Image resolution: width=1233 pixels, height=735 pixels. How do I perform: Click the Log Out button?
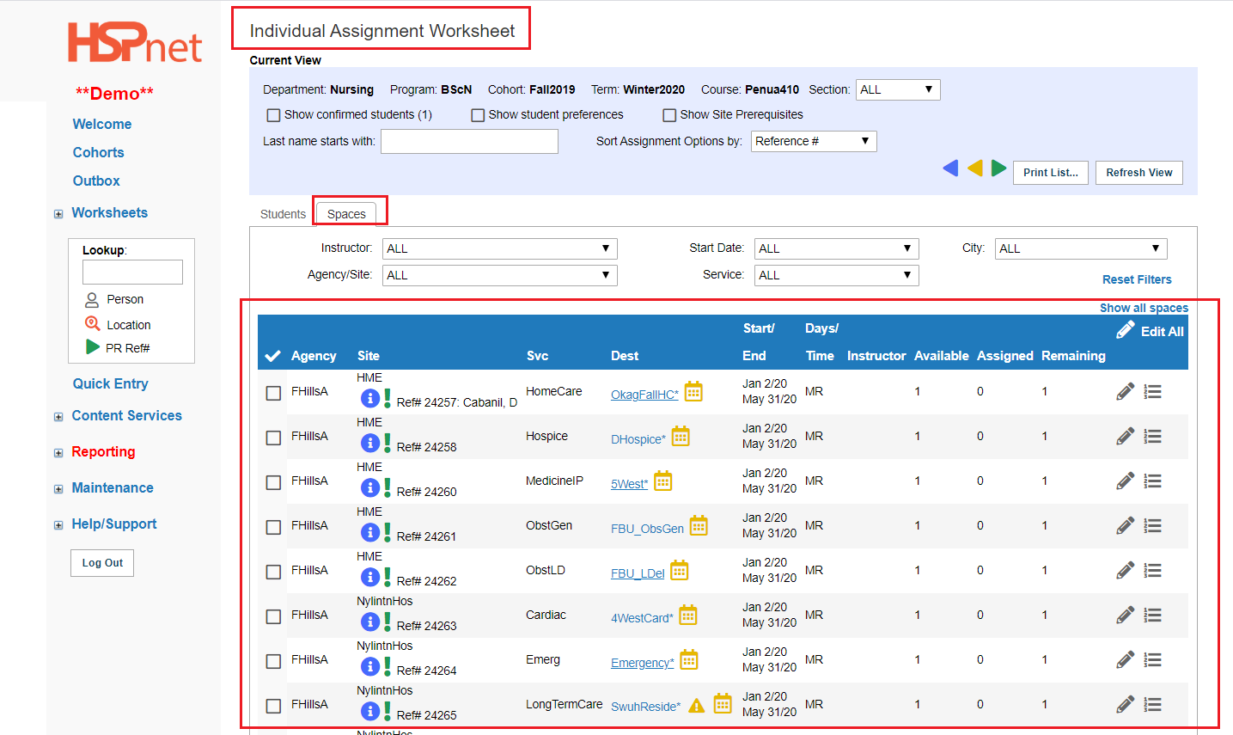(102, 563)
